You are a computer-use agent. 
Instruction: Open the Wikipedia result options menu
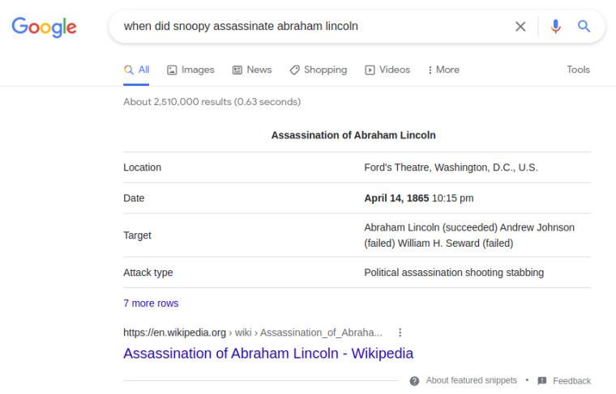click(400, 333)
